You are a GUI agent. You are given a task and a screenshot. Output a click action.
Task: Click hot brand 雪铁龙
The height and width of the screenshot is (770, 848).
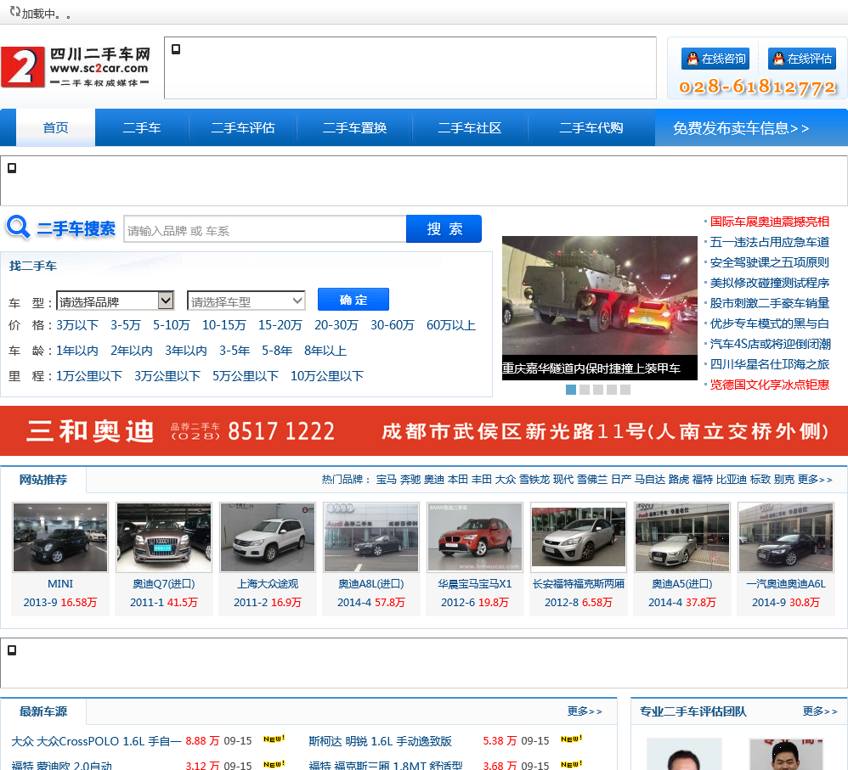pos(534,480)
